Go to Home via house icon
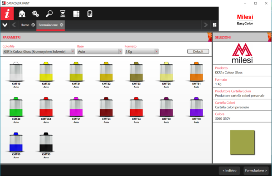Viewport: 272px width, 176px height. tap(22, 14)
